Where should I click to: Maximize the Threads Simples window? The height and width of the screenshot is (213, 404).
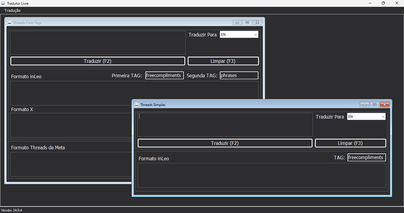click(374, 105)
